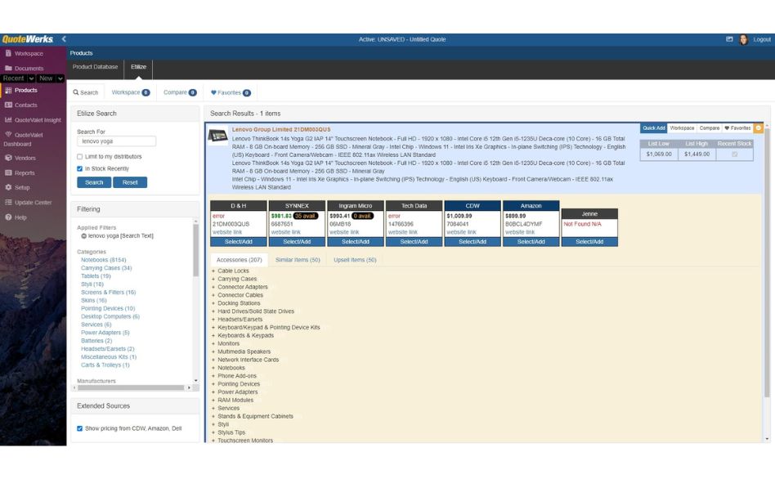Click the Search For input field
This screenshot has width=775, height=479.
coord(116,141)
